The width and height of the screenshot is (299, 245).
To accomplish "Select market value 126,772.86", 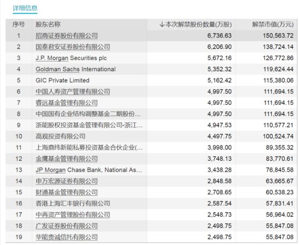I will (x=278, y=58).
